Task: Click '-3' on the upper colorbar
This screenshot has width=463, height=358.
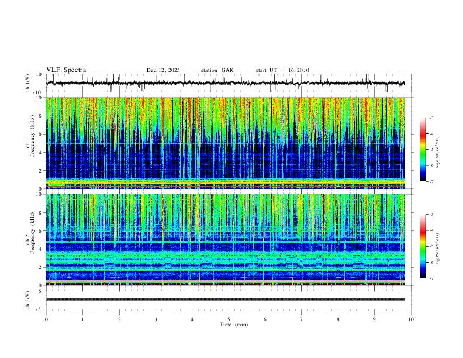Action: pyautogui.click(x=431, y=118)
